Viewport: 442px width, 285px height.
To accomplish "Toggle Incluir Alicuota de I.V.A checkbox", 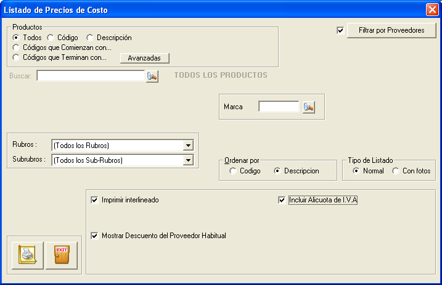I will (x=282, y=200).
